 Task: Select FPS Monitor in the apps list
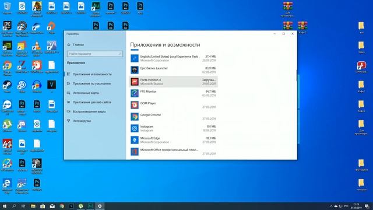(173, 93)
